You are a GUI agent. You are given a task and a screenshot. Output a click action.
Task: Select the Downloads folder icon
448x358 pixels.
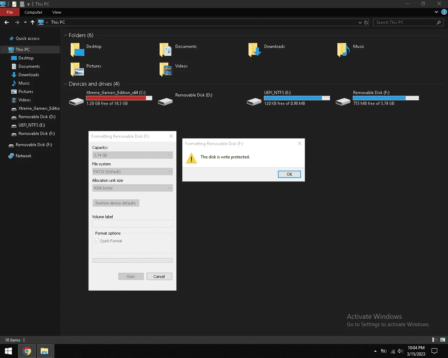(255, 50)
